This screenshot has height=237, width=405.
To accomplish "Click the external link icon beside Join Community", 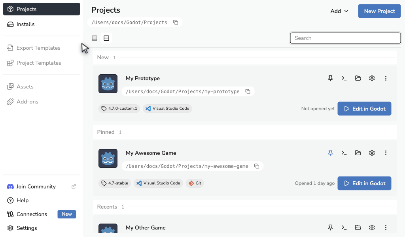I will (x=74, y=186).
